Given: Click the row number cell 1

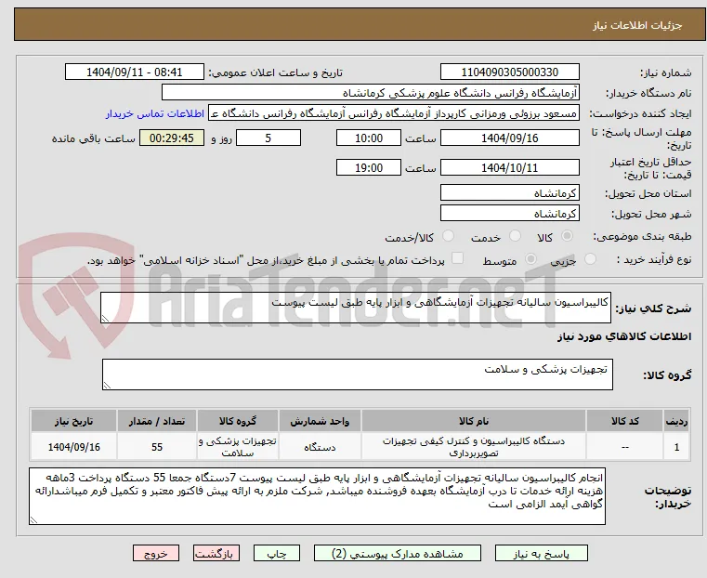Looking at the screenshot, I should click(x=676, y=447).
